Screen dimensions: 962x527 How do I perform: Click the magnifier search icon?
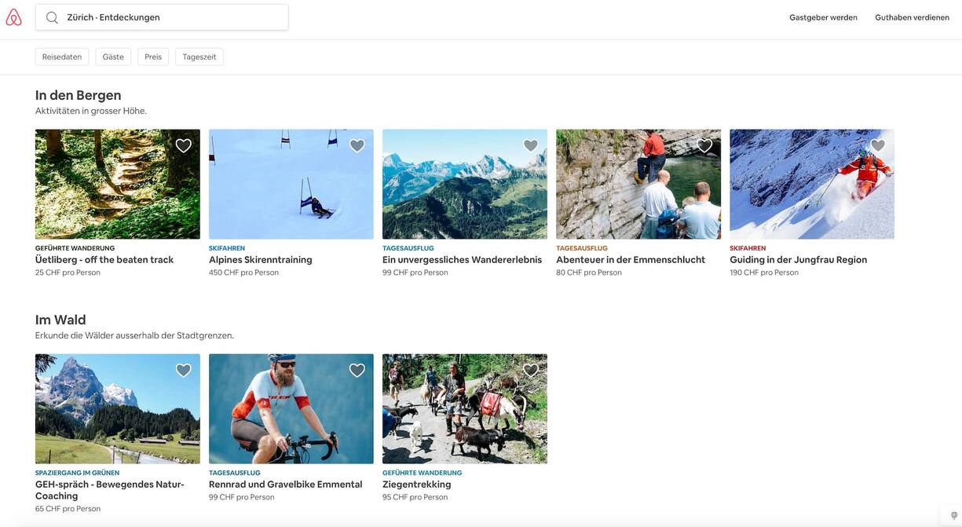click(52, 17)
